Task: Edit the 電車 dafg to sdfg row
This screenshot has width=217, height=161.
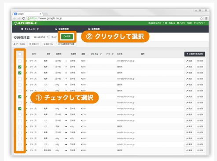Action: pyautogui.click(x=189, y=139)
